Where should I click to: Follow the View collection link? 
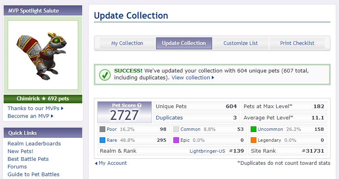coord(190,78)
